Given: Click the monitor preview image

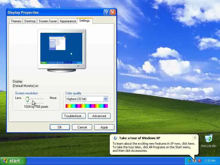Looking at the screenshot, I should tap(62, 51).
